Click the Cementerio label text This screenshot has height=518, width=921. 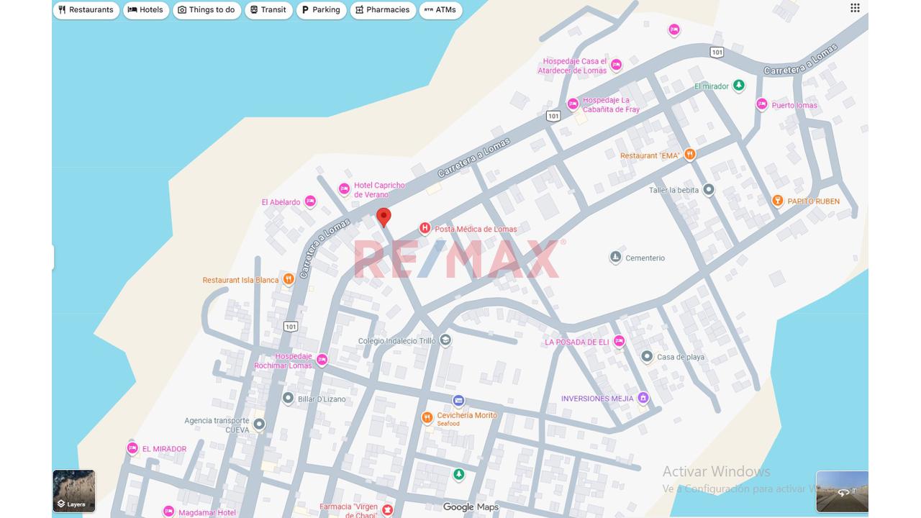645,258
